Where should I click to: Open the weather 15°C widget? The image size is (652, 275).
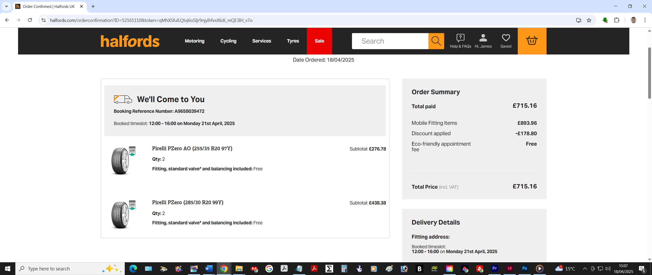(565, 269)
